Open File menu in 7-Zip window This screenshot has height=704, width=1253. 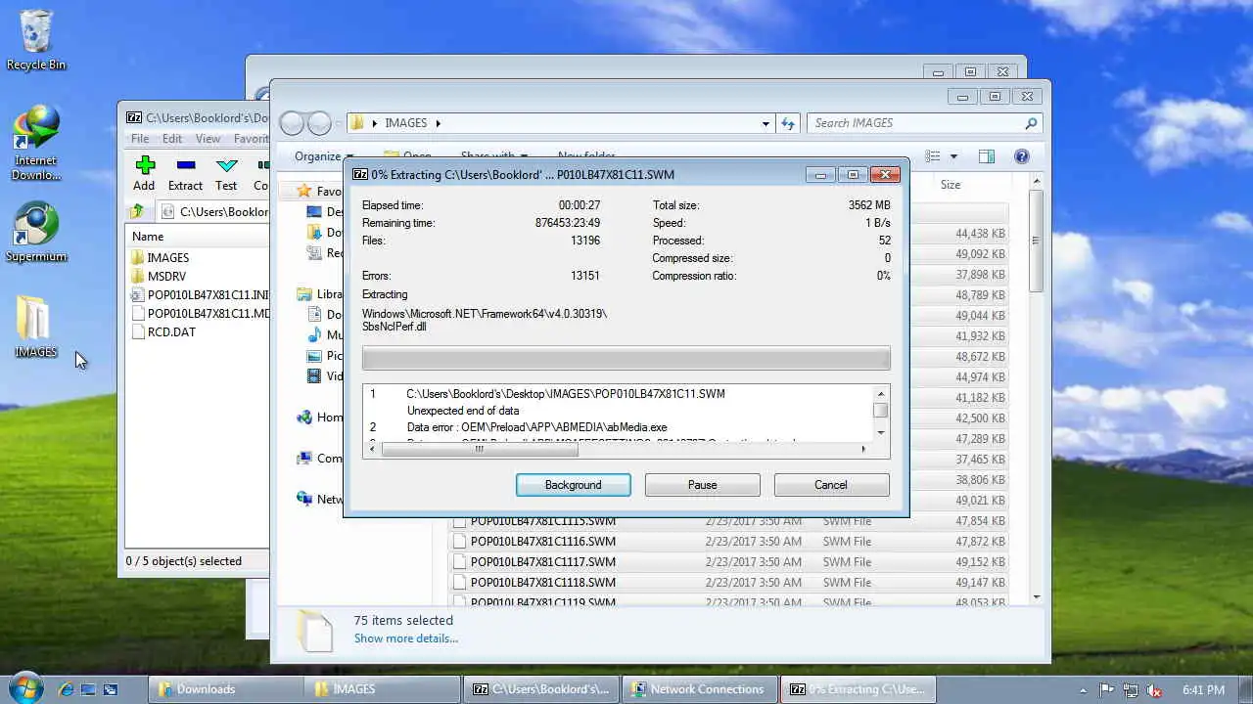pos(140,139)
